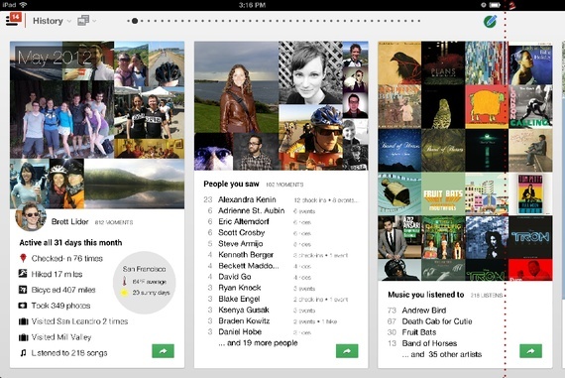Viewport: 565px width, 378px height.
Task: Tap the camera icon beside Took 349 photos
Action: (23, 306)
